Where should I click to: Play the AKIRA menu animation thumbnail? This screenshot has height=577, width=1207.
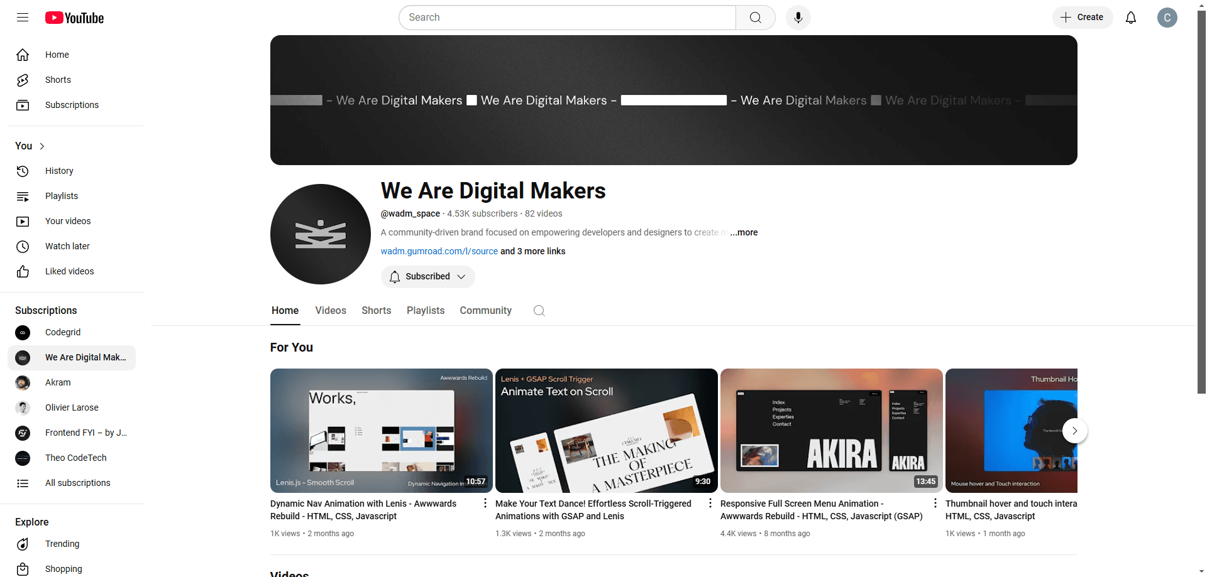[832, 431]
